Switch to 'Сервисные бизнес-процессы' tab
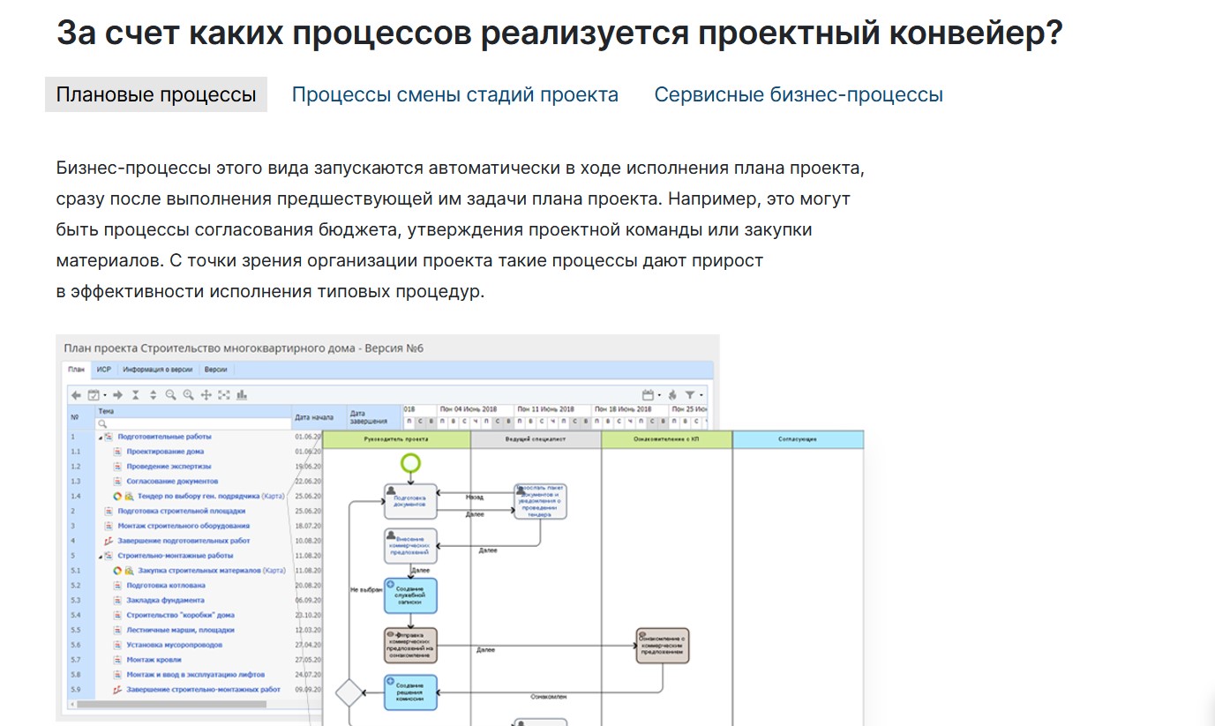 point(799,94)
